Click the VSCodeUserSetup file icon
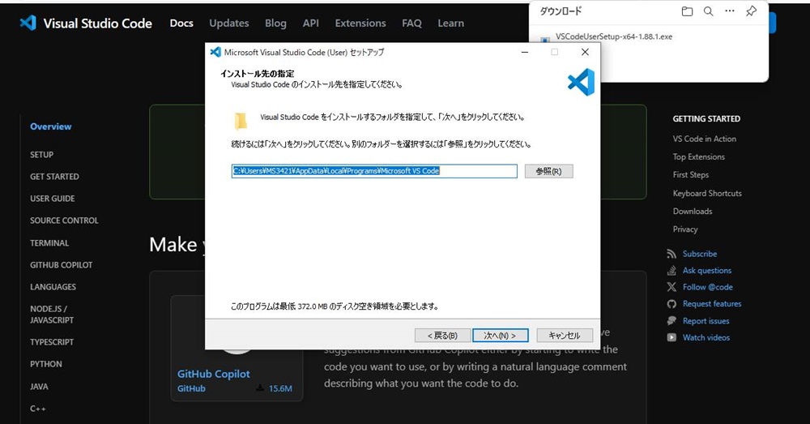 [545, 39]
